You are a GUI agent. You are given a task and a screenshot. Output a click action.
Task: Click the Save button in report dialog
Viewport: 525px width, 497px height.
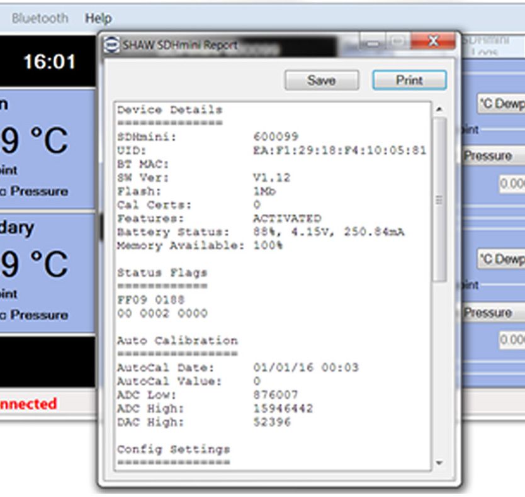pyautogui.click(x=322, y=81)
